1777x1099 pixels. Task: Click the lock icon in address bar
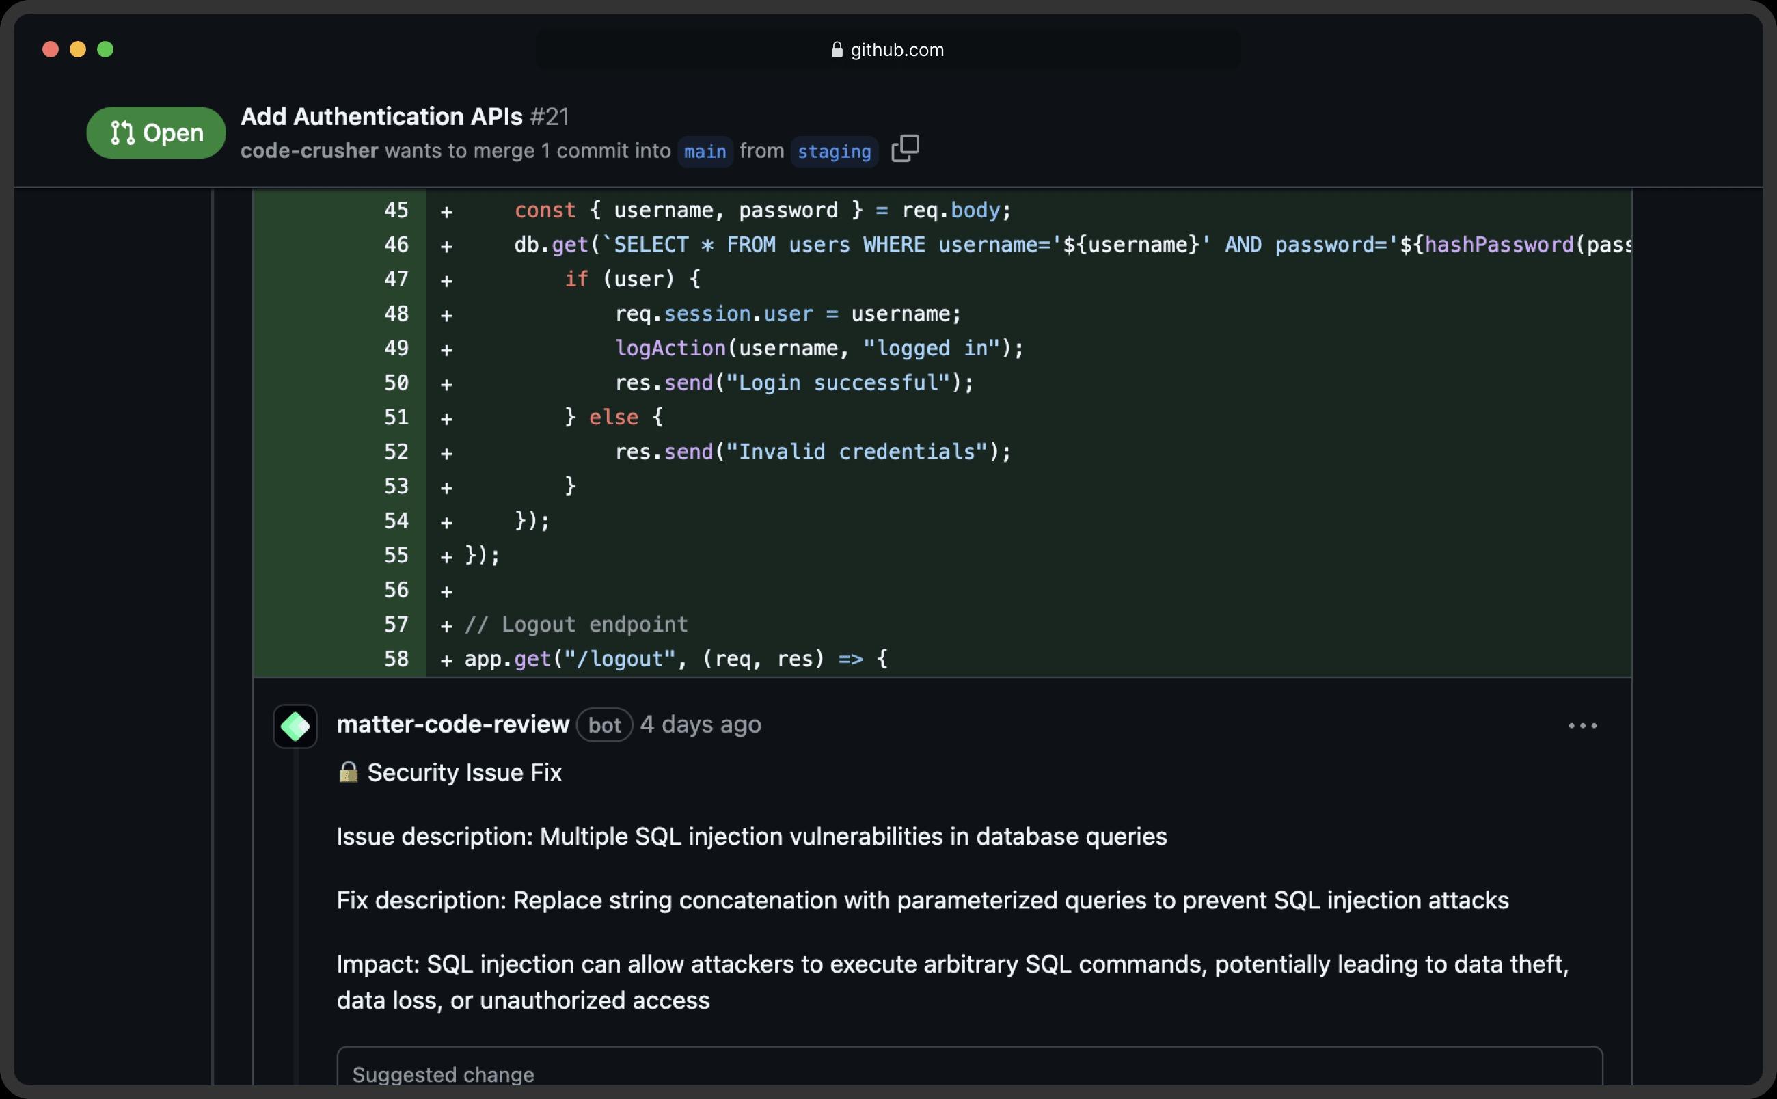coord(837,49)
